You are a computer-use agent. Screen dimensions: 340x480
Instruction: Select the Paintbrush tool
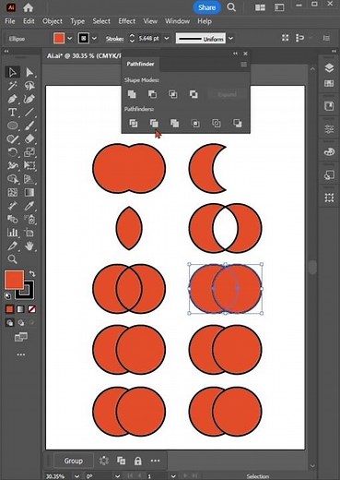coord(29,126)
